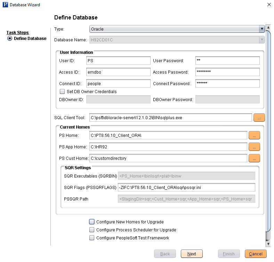
Task: Click the SQR Flags (PSSQRFLAGS) field
Action: [x=186, y=187]
